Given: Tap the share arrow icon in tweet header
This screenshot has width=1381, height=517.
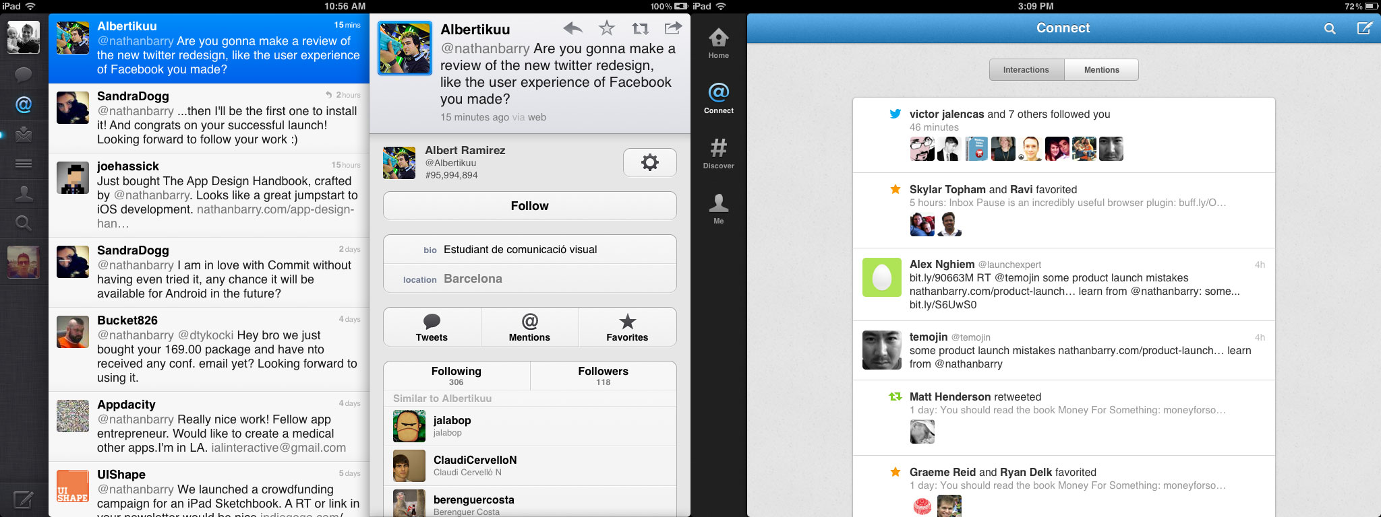Looking at the screenshot, I should (673, 28).
